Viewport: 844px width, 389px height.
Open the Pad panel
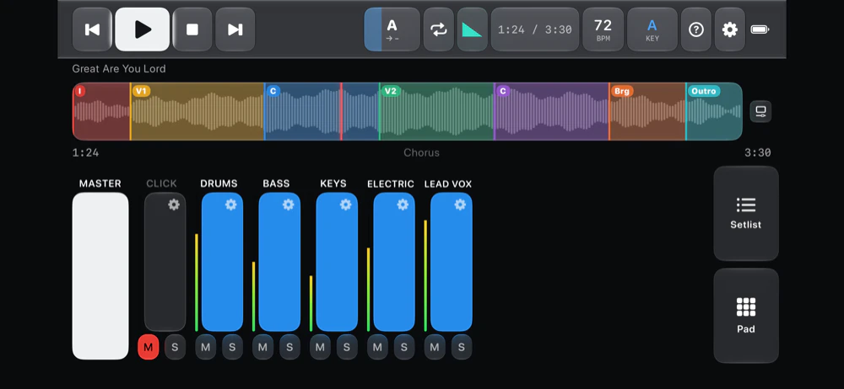(x=746, y=316)
